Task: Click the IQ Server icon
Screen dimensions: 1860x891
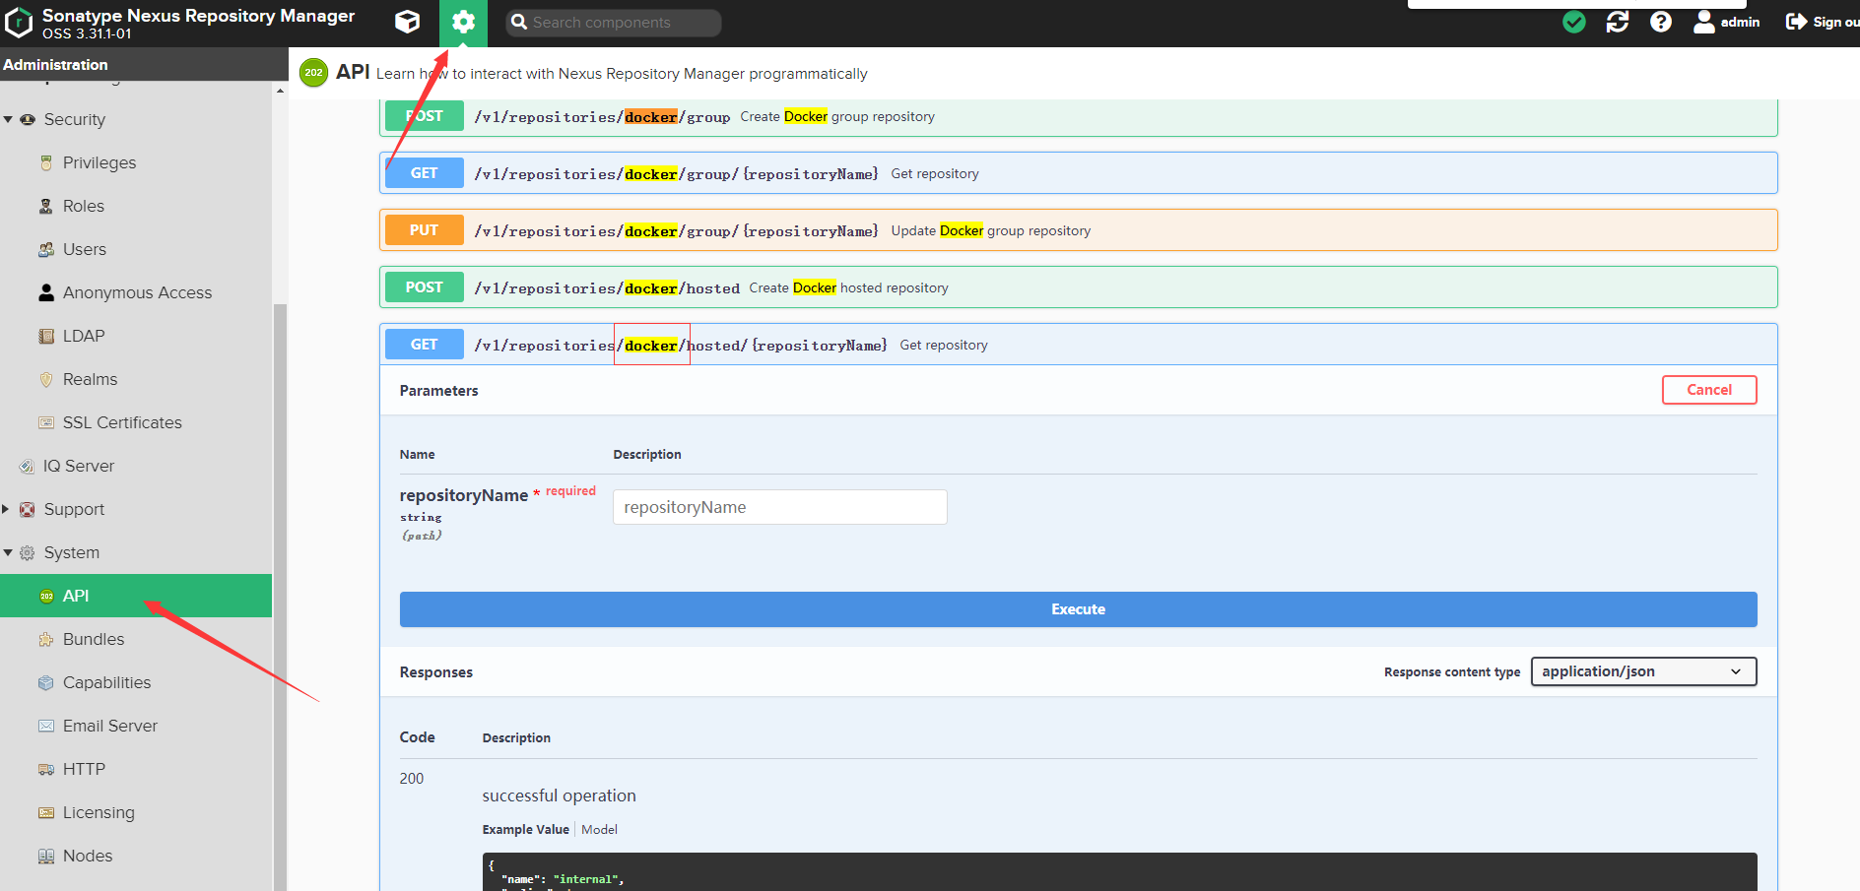Action: click(27, 466)
